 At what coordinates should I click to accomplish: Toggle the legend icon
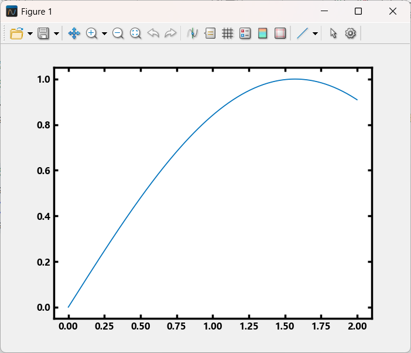245,33
